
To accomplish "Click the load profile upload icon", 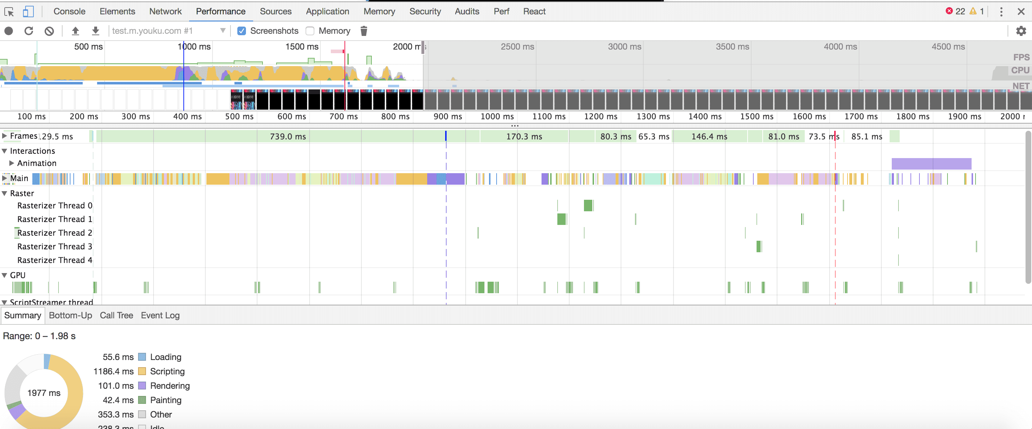I will click(75, 31).
